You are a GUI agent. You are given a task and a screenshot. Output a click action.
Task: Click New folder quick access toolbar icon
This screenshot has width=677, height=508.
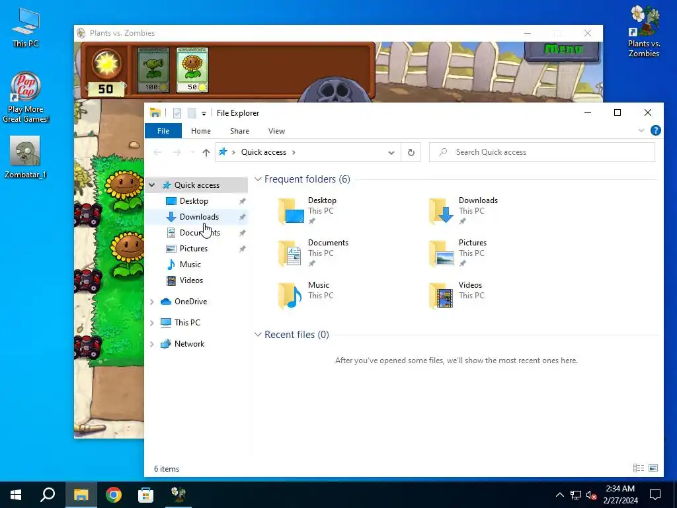pyautogui.click(x=192, y=113)
